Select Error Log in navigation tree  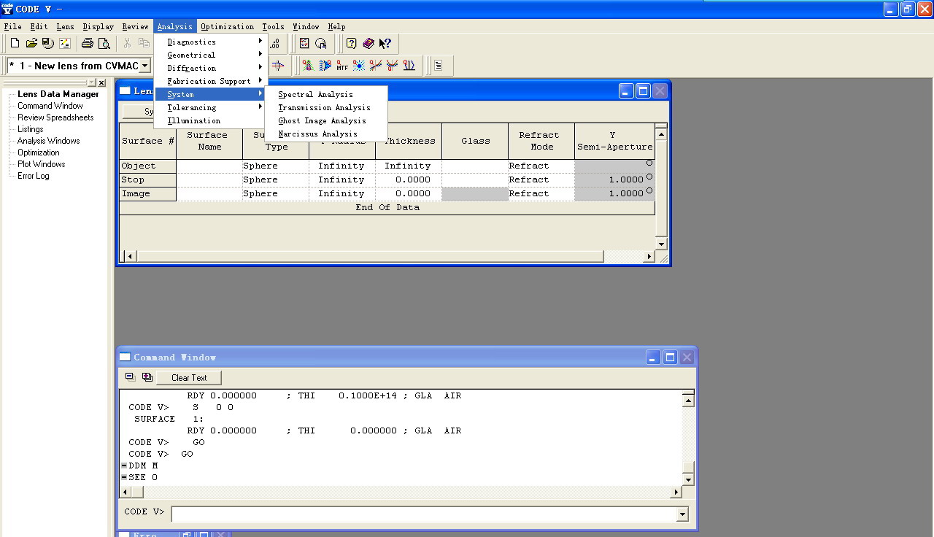click(34, 176)
